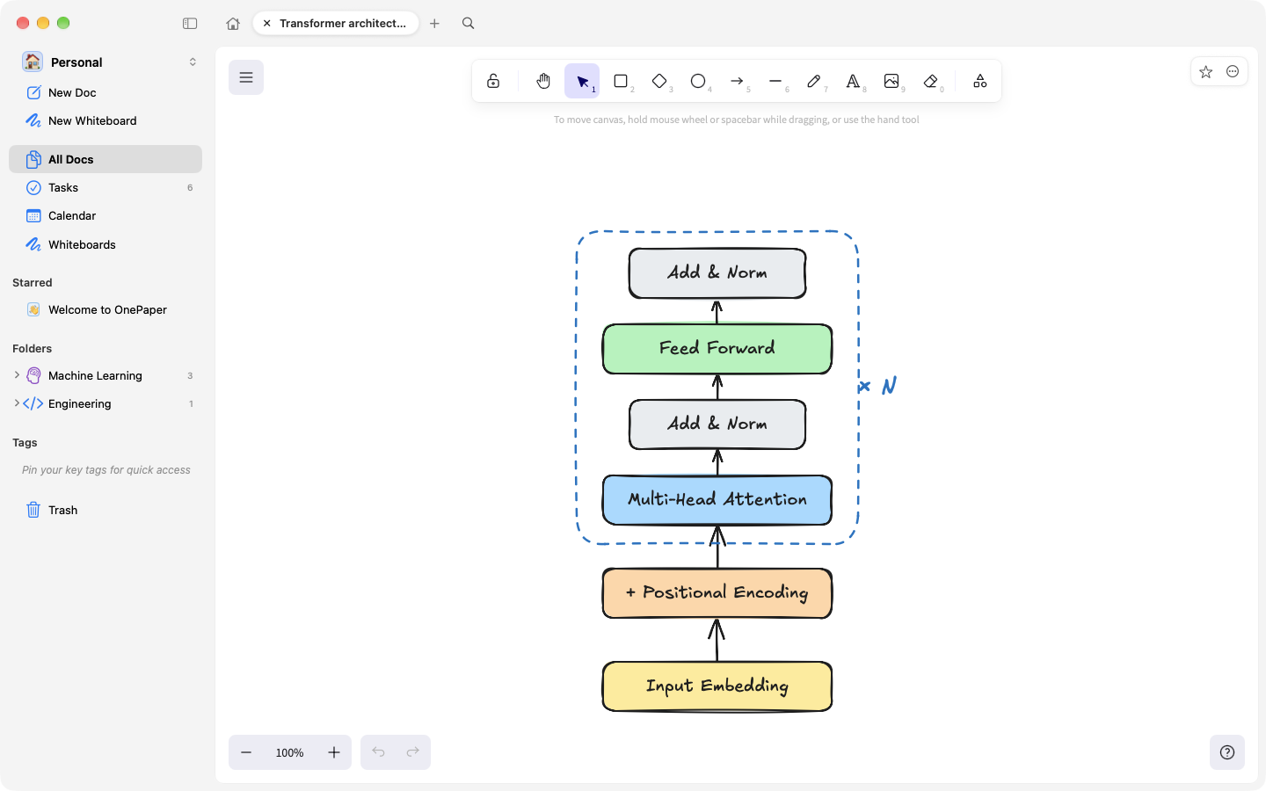Toggle the sidebar visibility
Image resolution: width=1266 pixels, height=791 pixels.
point(190,24)
